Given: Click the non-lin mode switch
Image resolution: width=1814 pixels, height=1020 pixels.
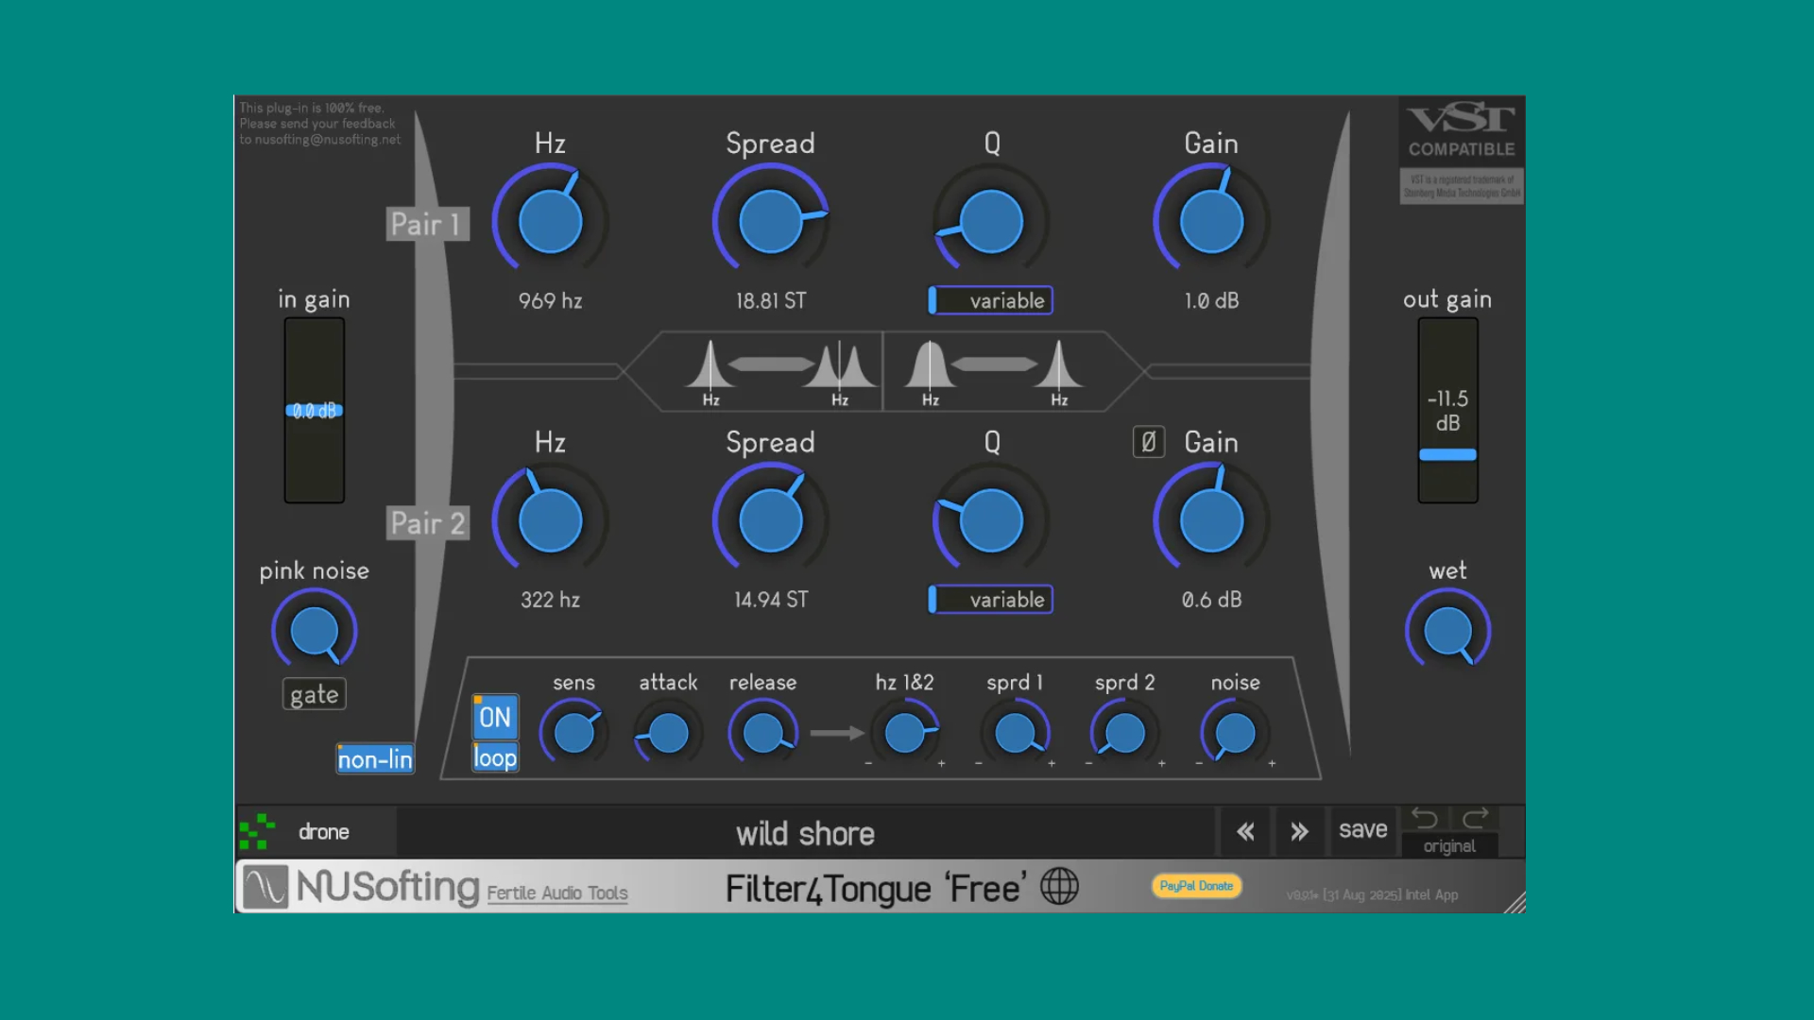Looking at the screenshot, I should (x=374, y=757).
